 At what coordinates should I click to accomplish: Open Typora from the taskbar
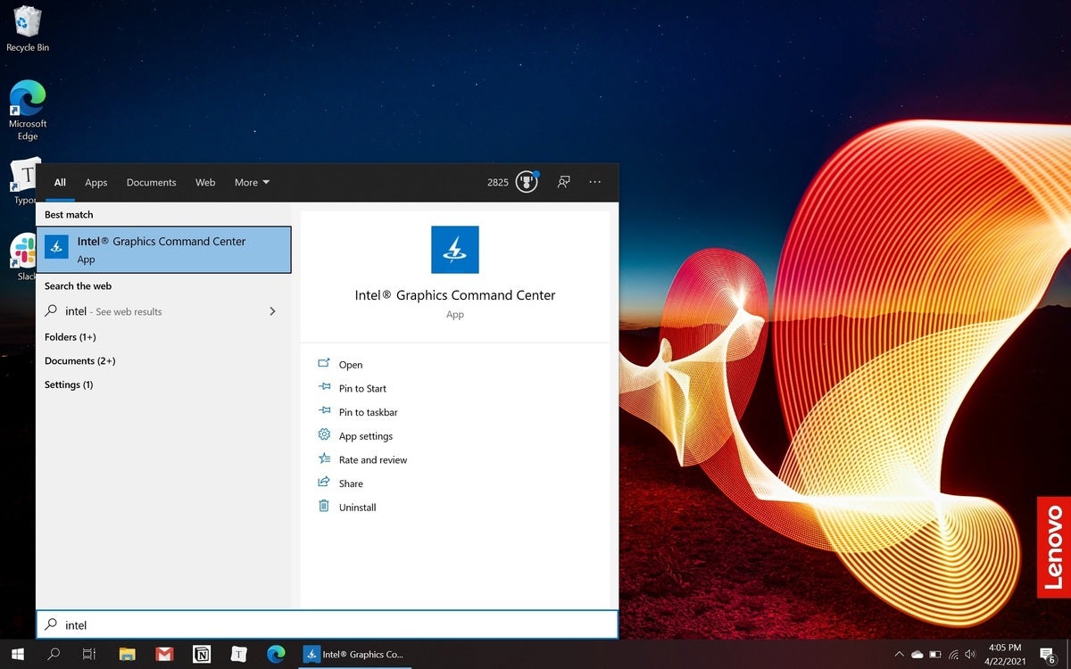coord(238,654)
